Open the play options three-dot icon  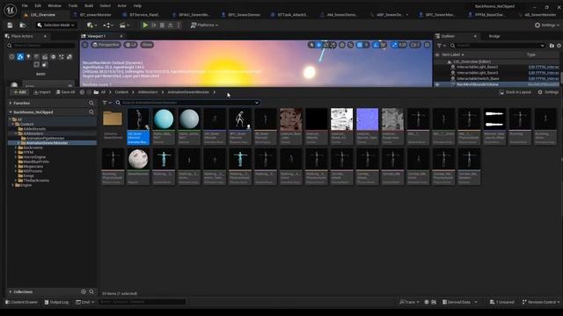tap(179, 25)
